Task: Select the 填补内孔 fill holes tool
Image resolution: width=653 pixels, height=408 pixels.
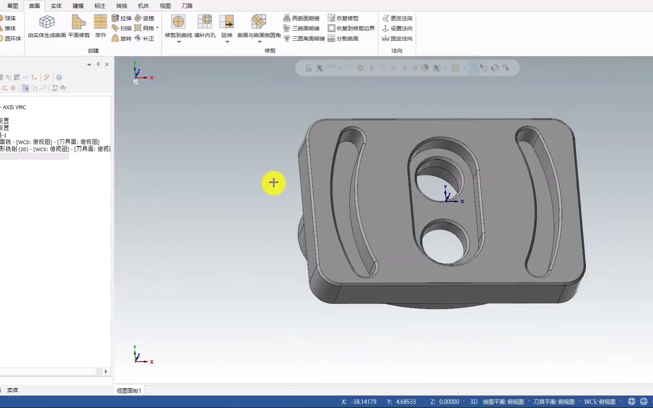Action: [205, 26]
